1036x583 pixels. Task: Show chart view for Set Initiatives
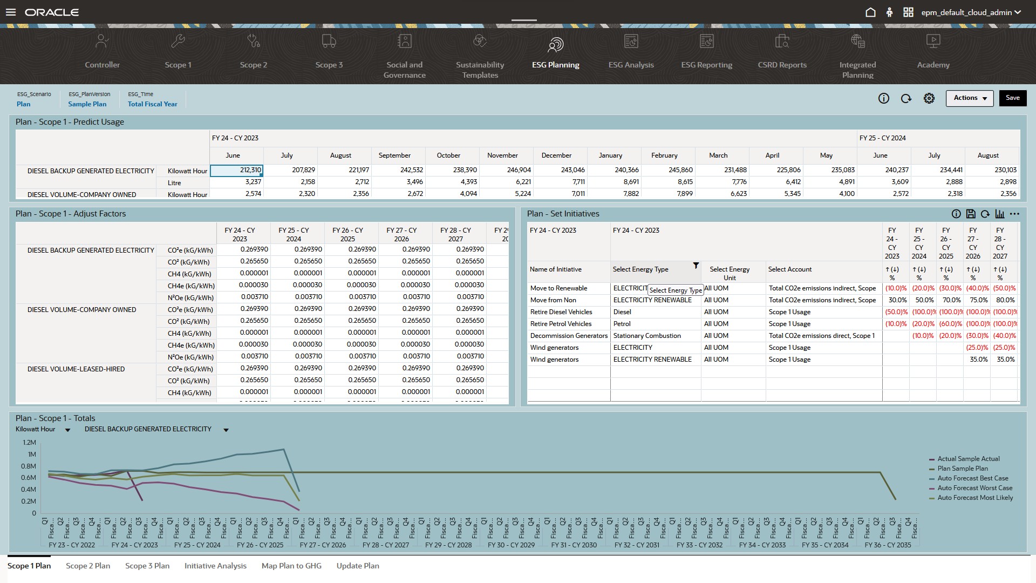(x=1000, y=214)
